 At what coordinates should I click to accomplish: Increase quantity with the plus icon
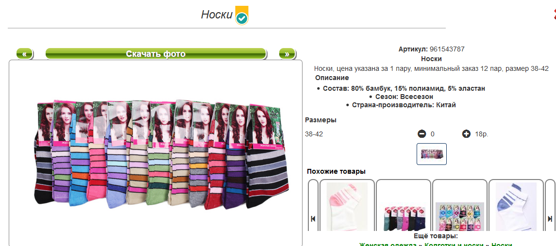[466, 134]
